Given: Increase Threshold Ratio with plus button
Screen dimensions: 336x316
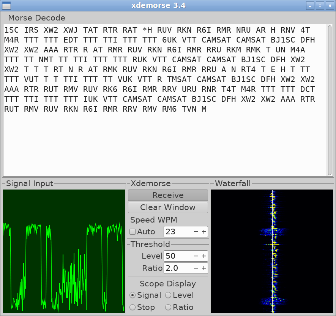Looking at the screenshot, I should tap(204, 268).
